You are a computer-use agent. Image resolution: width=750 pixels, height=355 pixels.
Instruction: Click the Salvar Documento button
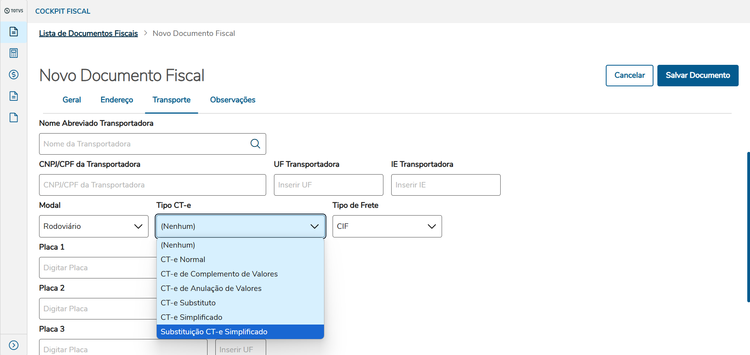coord(698,75)
